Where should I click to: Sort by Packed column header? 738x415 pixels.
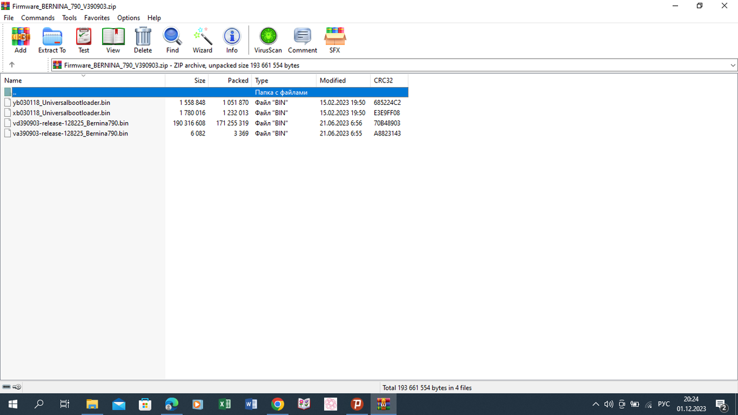(230, 81)
